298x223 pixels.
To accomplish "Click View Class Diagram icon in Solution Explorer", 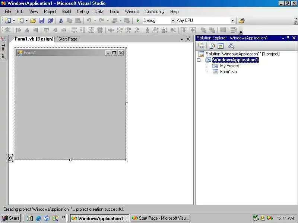I will pyautogui.click(x=231, y=46).
